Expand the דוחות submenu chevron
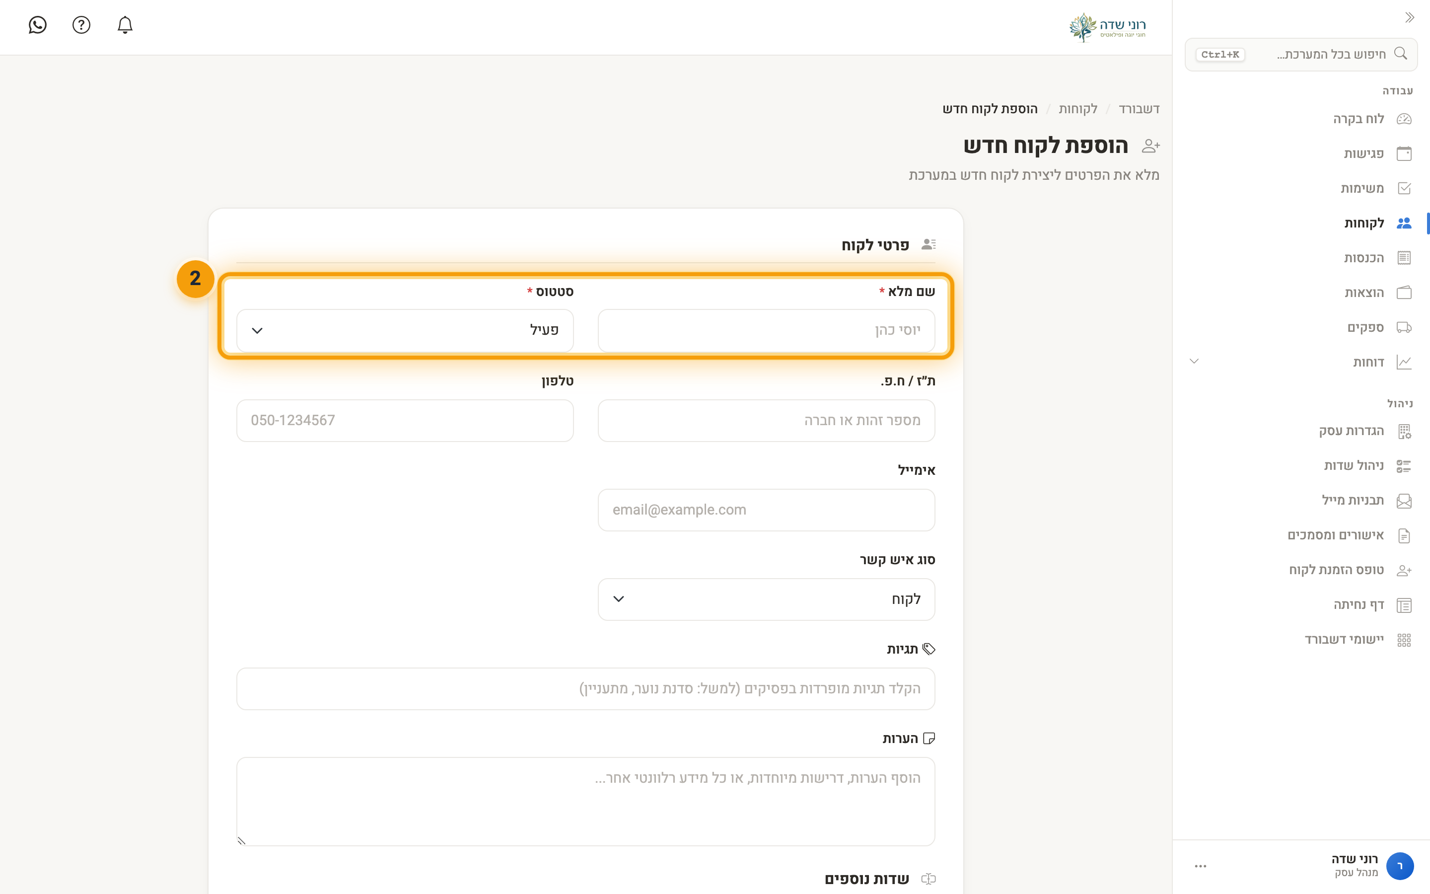This screenshot has width=1430, height=894. [x=1194, y=361]
